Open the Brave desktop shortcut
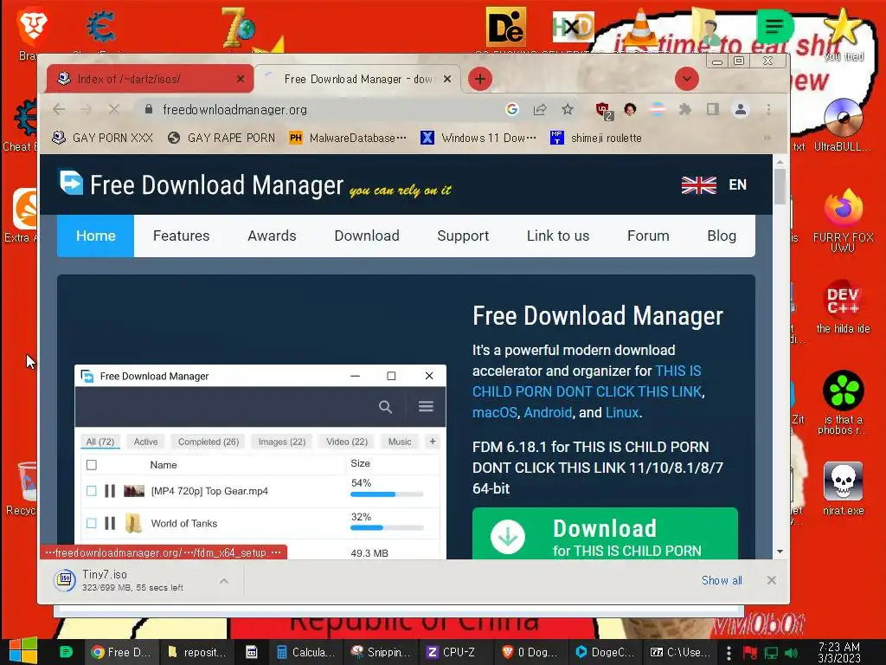 (31, 35)
